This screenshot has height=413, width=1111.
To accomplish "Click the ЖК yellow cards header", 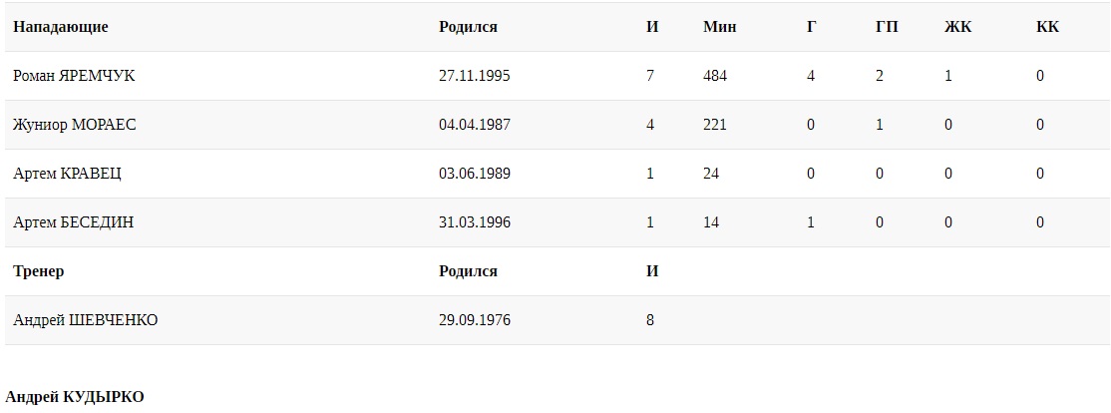I will [x=957, y=27].
